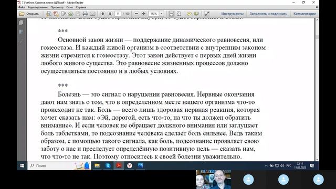Zoom in with the plus button
Viewport: 336px width, 189px height.
(143, 14)
